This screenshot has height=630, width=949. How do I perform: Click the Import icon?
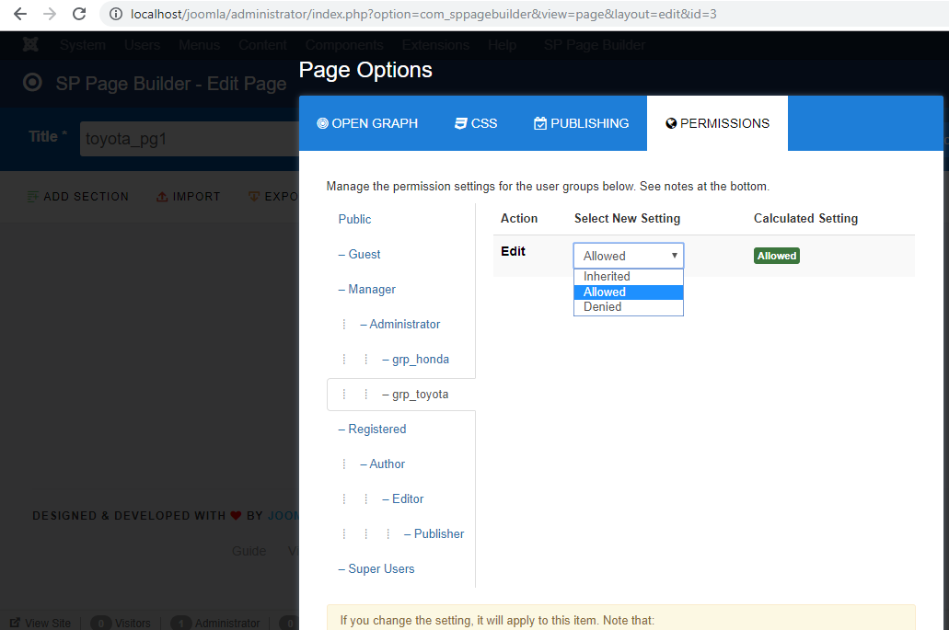[162, 197]
